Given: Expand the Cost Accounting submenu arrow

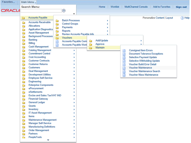Looking at the screenshot, I should [x=74, y=57].
